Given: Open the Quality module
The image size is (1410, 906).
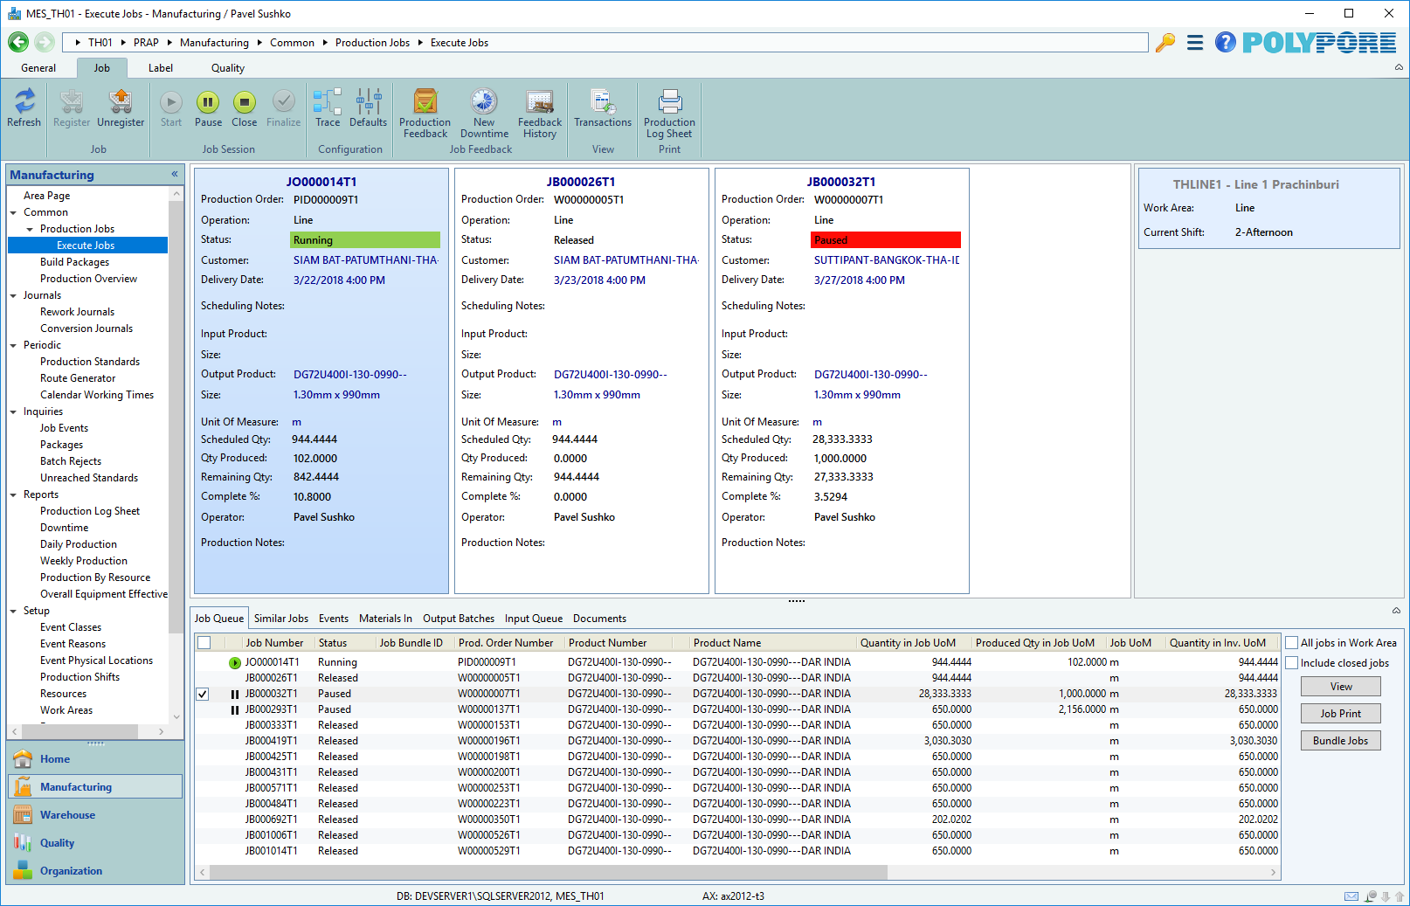Looking at the screenshot, I should (96, 843).
